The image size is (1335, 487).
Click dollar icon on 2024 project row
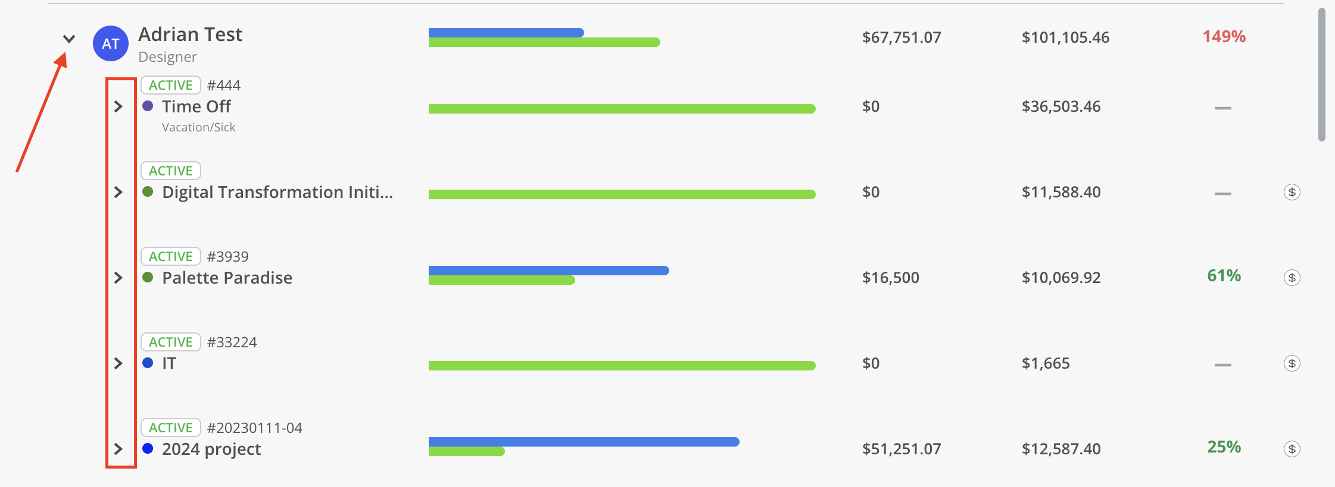[1292, 449]
